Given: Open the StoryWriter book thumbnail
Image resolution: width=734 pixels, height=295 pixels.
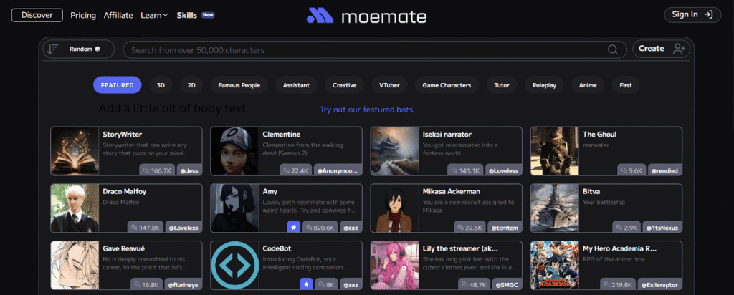Looking at the screenshot, I should pyautogui.click(x=75, y=151).
